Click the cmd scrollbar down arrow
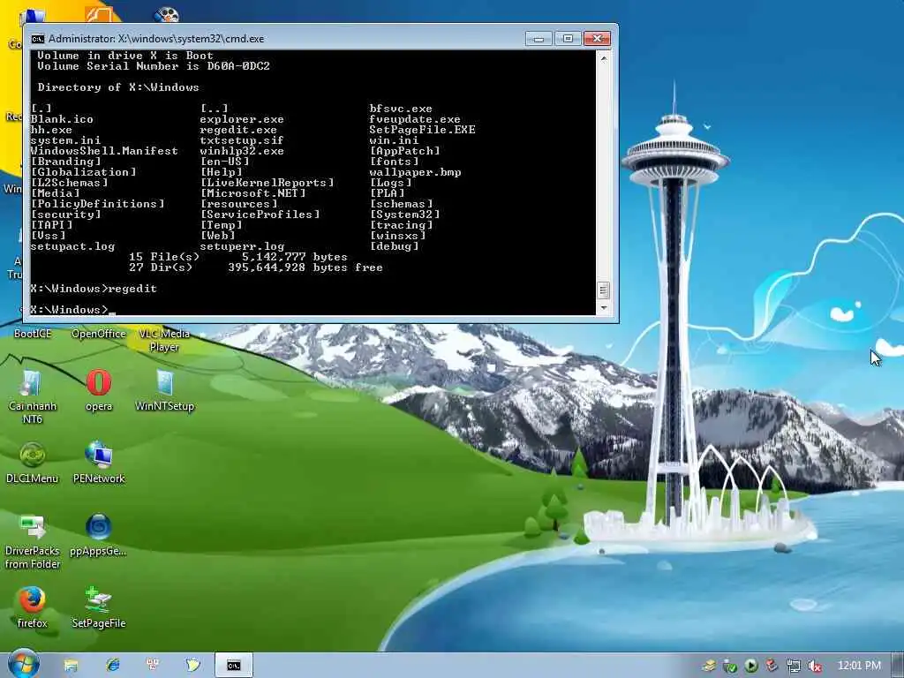 pos(604,308)
